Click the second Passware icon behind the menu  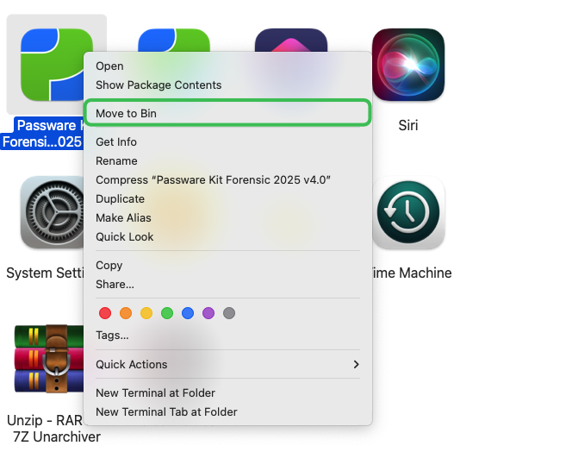pyautogui.click(x=174, y=40)
